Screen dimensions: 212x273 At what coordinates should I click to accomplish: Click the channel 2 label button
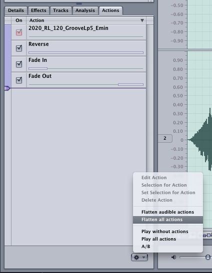[165, 138]
